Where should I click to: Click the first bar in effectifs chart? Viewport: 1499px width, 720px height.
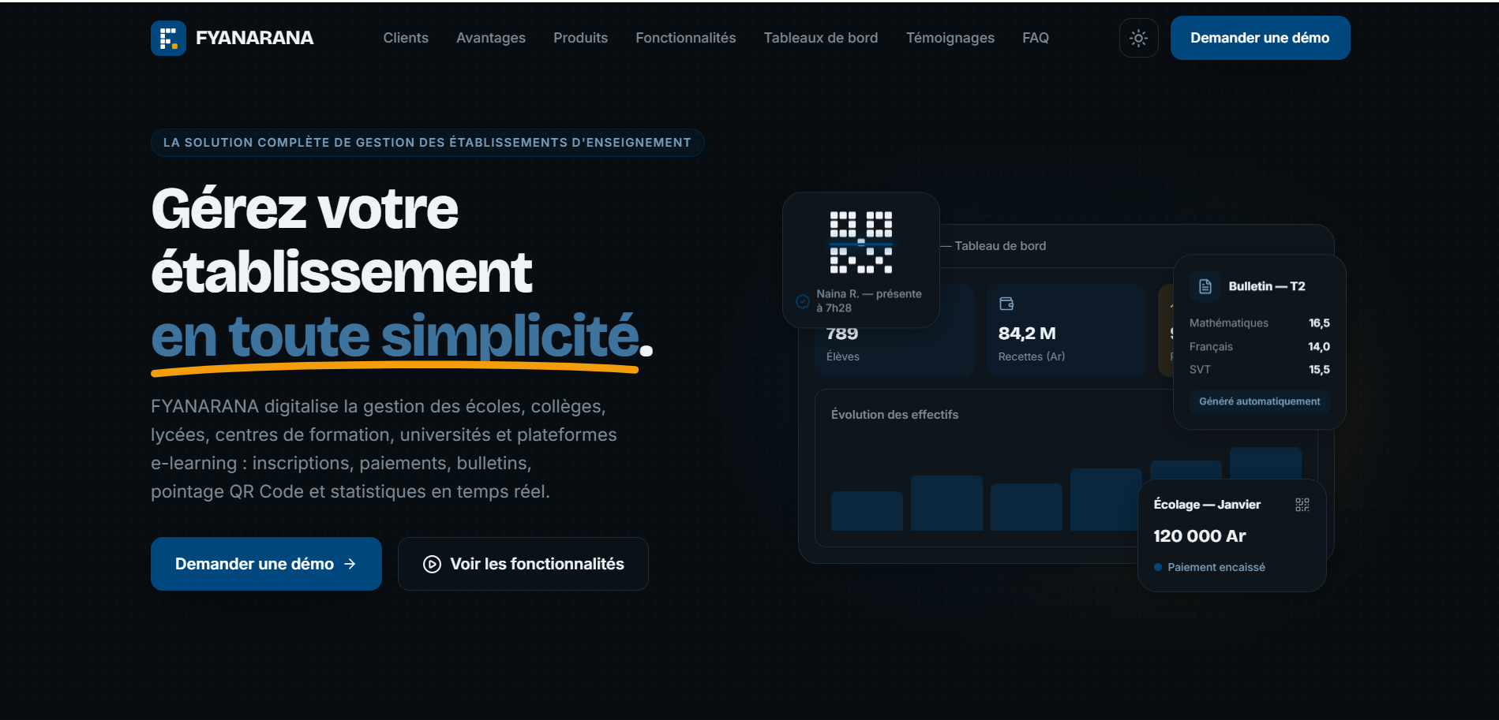(x=867, y=511)
